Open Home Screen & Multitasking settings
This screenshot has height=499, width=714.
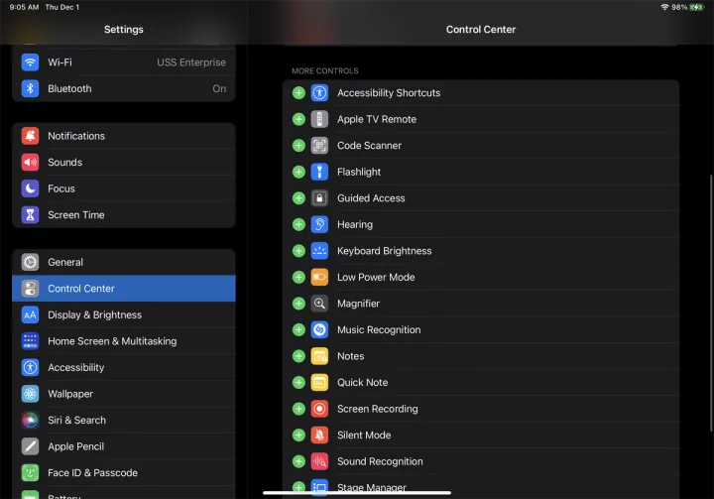pos(124,341)
